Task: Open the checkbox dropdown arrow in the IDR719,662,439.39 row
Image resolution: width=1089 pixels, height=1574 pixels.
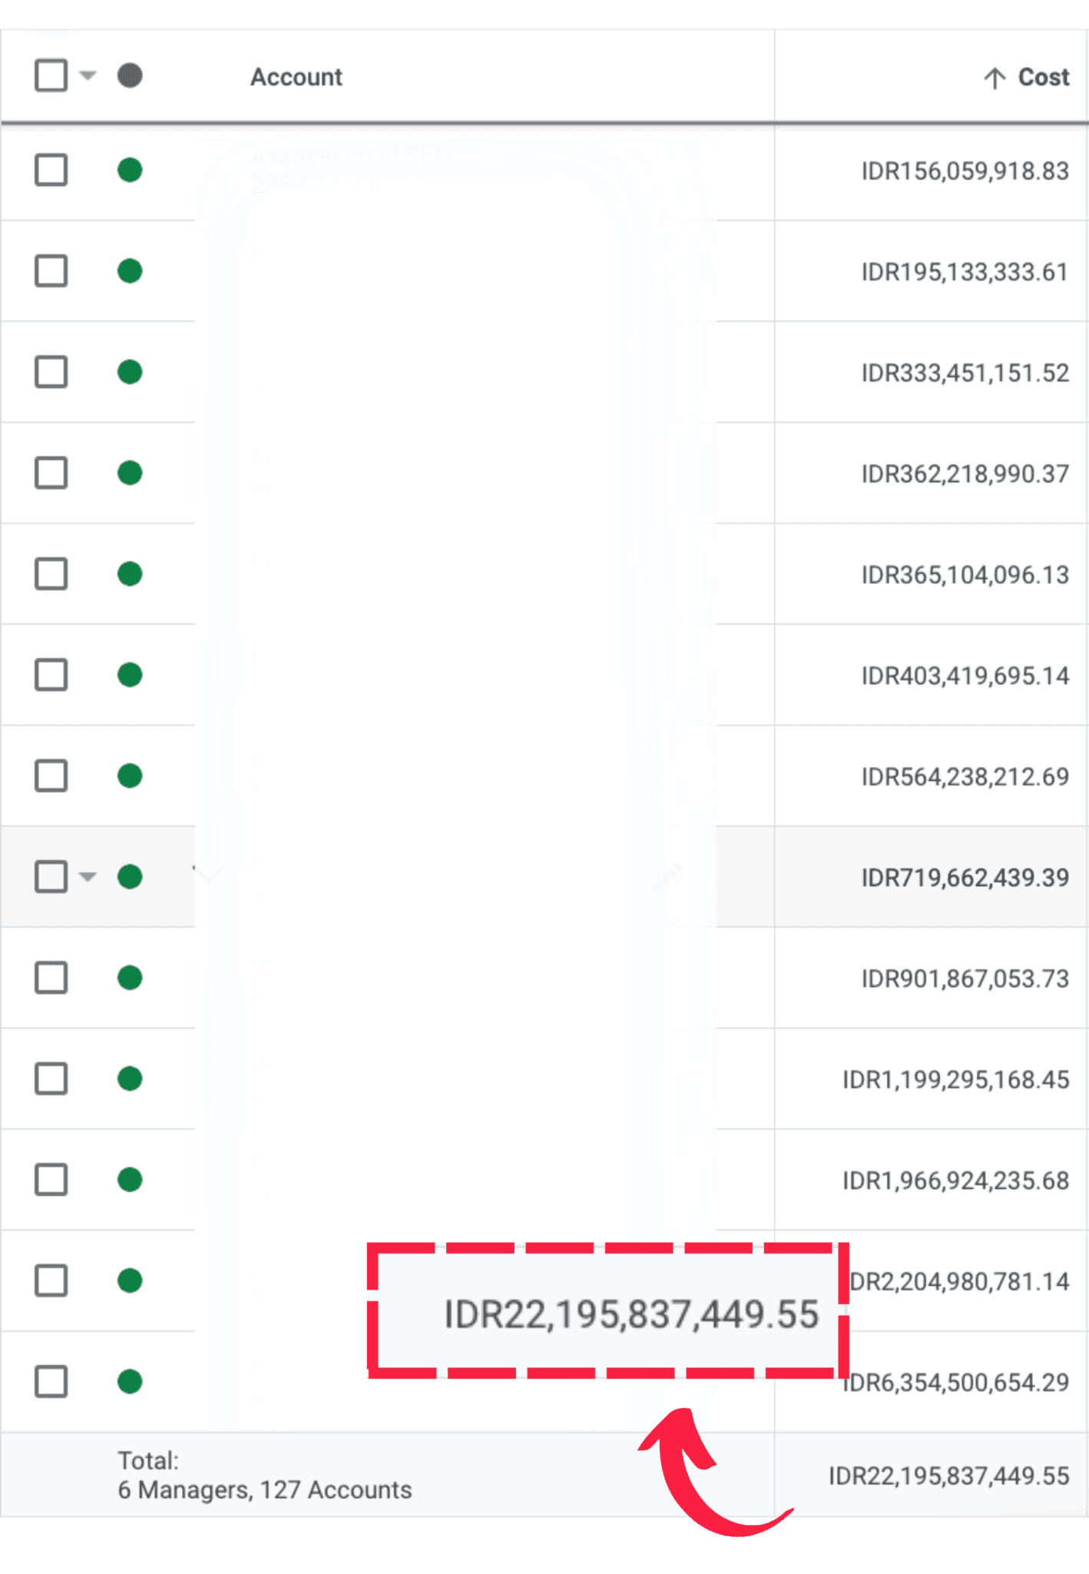Action: click(x=88, y=877)
